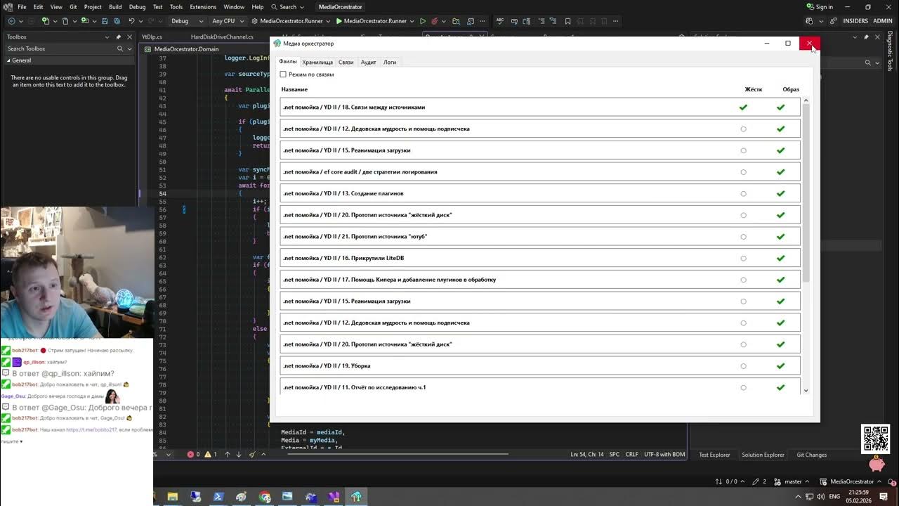
Task: Click Образ checkmark for '18. Связи между источниками'
Action: point(780,108)
